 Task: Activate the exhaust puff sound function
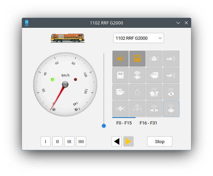(137, 109)
